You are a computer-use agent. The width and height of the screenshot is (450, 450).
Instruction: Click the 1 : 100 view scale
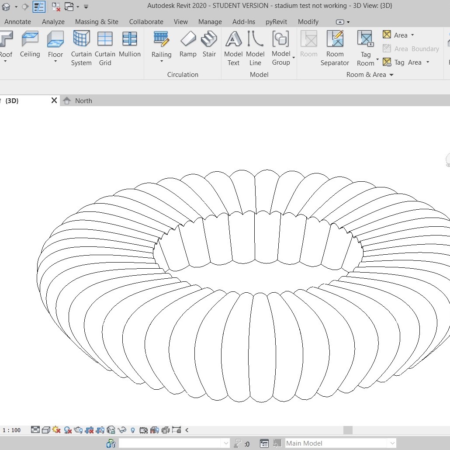[x=12, y=430]
